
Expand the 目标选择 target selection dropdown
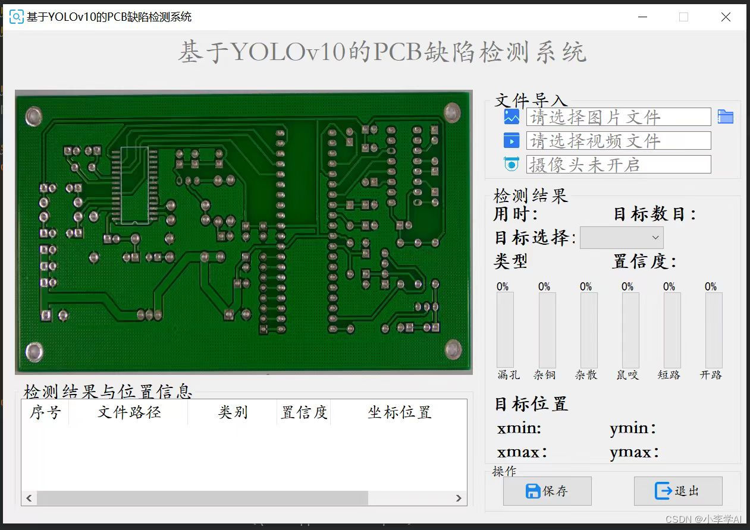click(x=655, y=237)
